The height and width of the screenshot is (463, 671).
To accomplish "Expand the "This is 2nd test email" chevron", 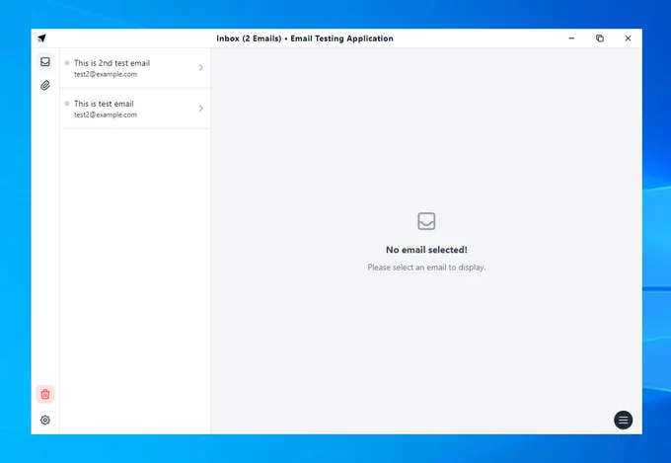I will coord(200,68).
